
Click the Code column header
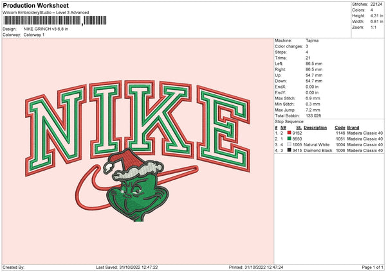[340, 128]
